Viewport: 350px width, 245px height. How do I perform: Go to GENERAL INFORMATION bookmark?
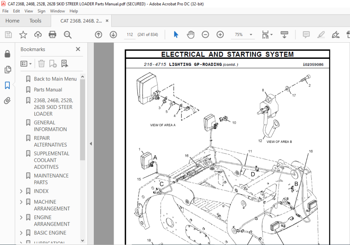tap(50, 126)
